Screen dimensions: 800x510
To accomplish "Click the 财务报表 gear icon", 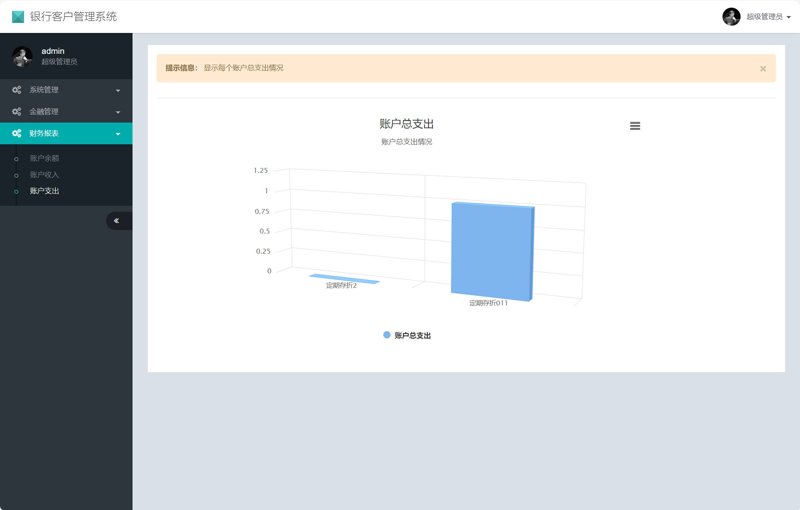I will 16,133.
